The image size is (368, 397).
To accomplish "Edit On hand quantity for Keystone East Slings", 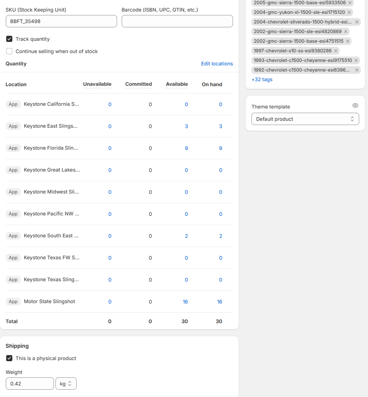I will click(x=221, y=126).
